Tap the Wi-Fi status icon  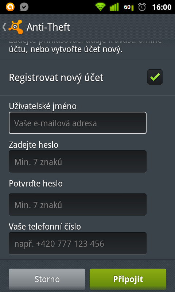(100, 7)
